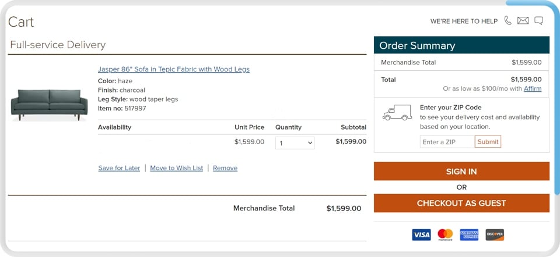Remove the sofa from cart
The height and width of the screenshot is (257, 560).
pyautogui.click(x=225, y=168)
